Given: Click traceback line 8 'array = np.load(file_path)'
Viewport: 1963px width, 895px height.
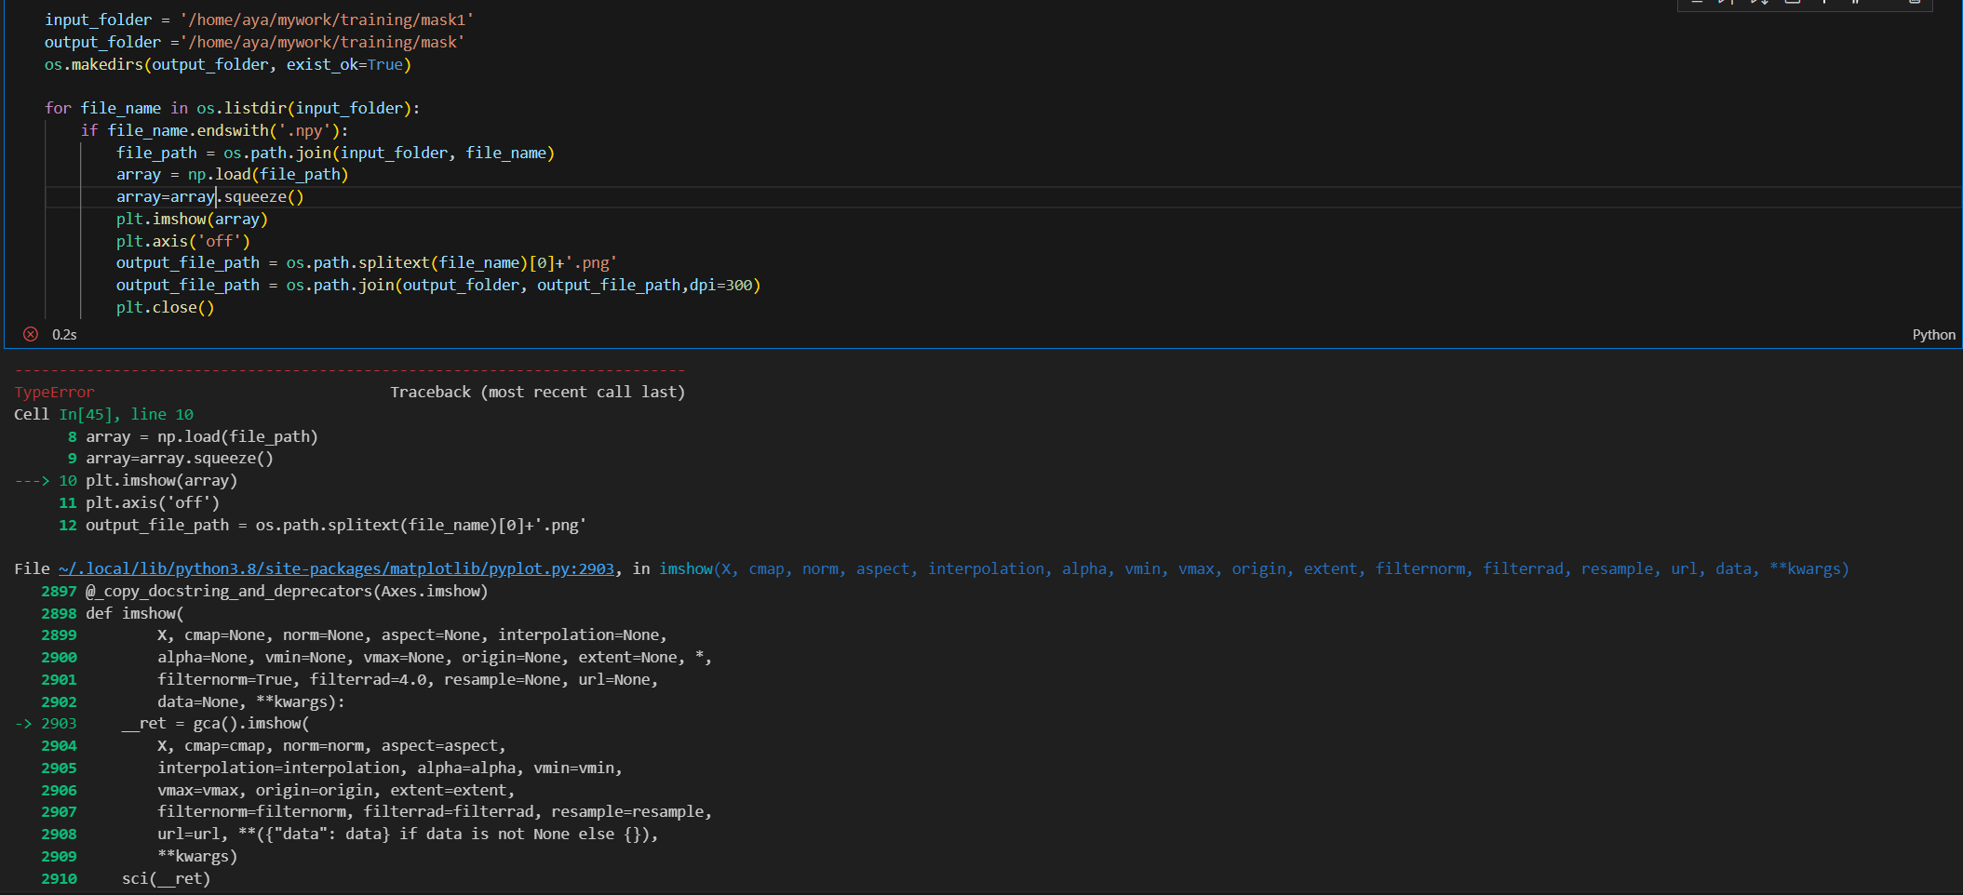Looking at the screenshot, I should 202,436.
